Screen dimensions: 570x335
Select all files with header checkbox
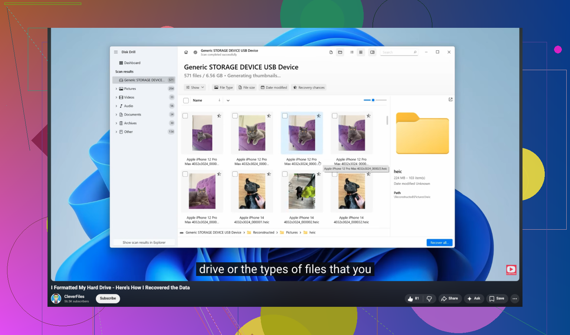(x=186, y=101)
